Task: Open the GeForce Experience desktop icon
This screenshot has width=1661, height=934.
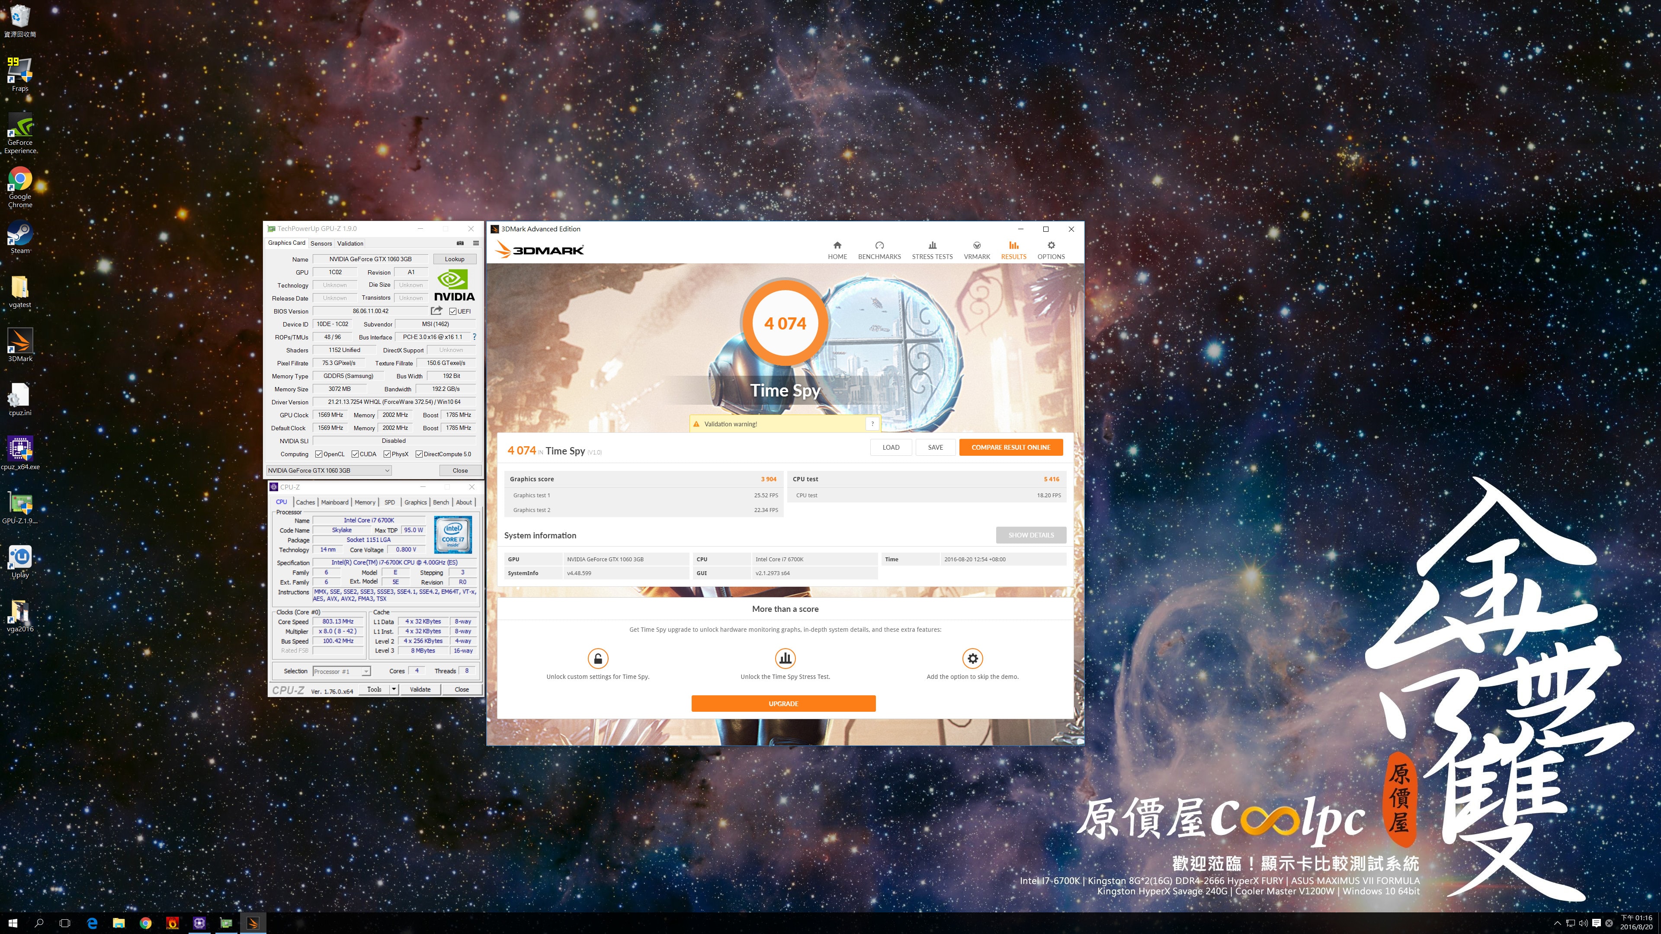Action: pyautogui.click(x=20, y=133)
